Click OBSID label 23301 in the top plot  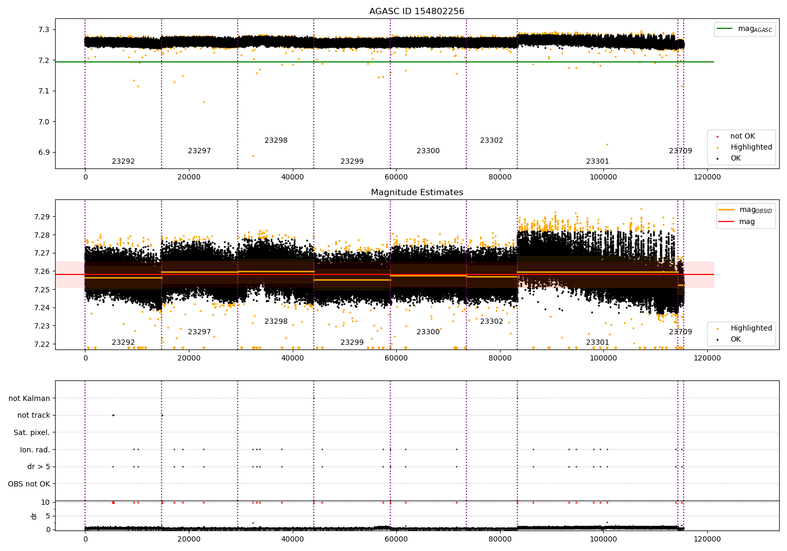point(598,162)
